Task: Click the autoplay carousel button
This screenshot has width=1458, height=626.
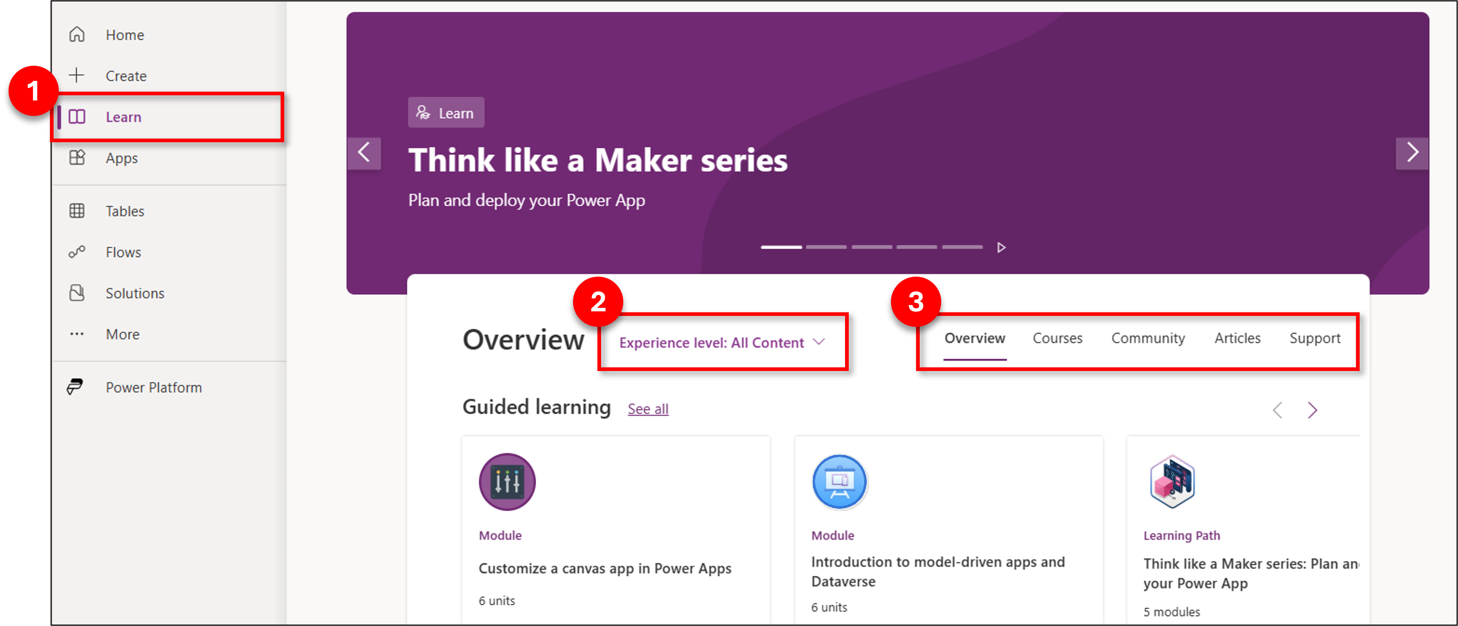Action: (x=1000, y=246)
